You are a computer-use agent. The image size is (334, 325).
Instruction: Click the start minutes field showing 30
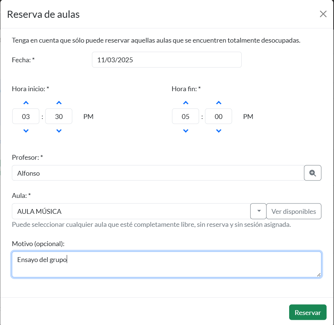59,116
